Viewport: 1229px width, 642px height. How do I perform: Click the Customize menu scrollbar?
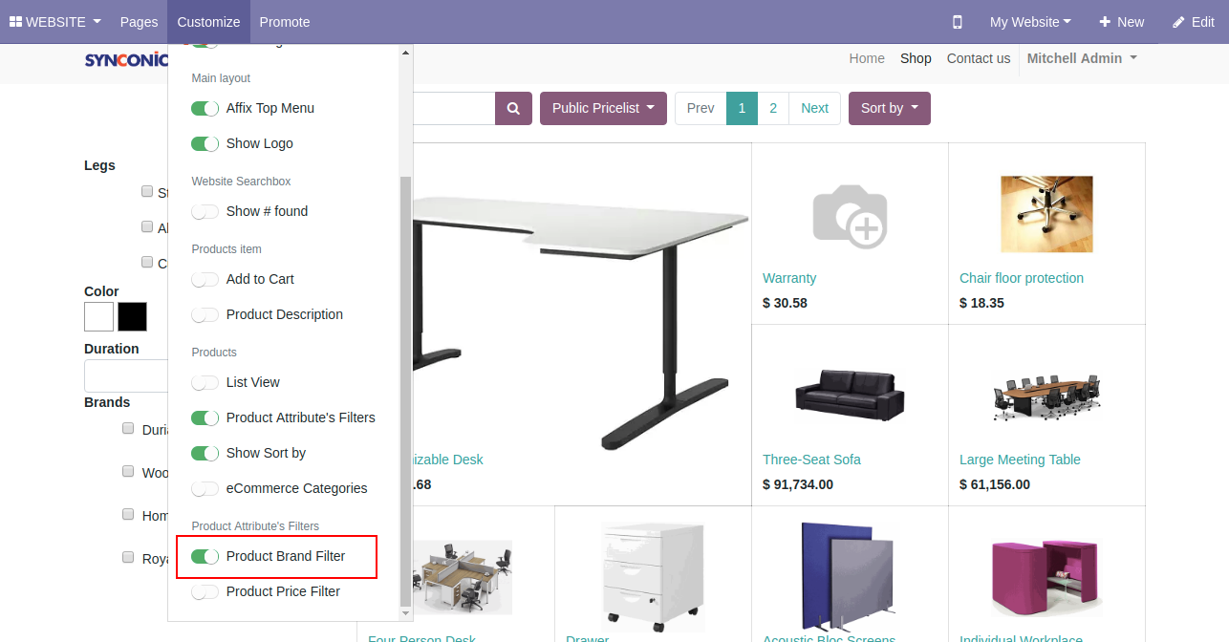coord(405,382)
